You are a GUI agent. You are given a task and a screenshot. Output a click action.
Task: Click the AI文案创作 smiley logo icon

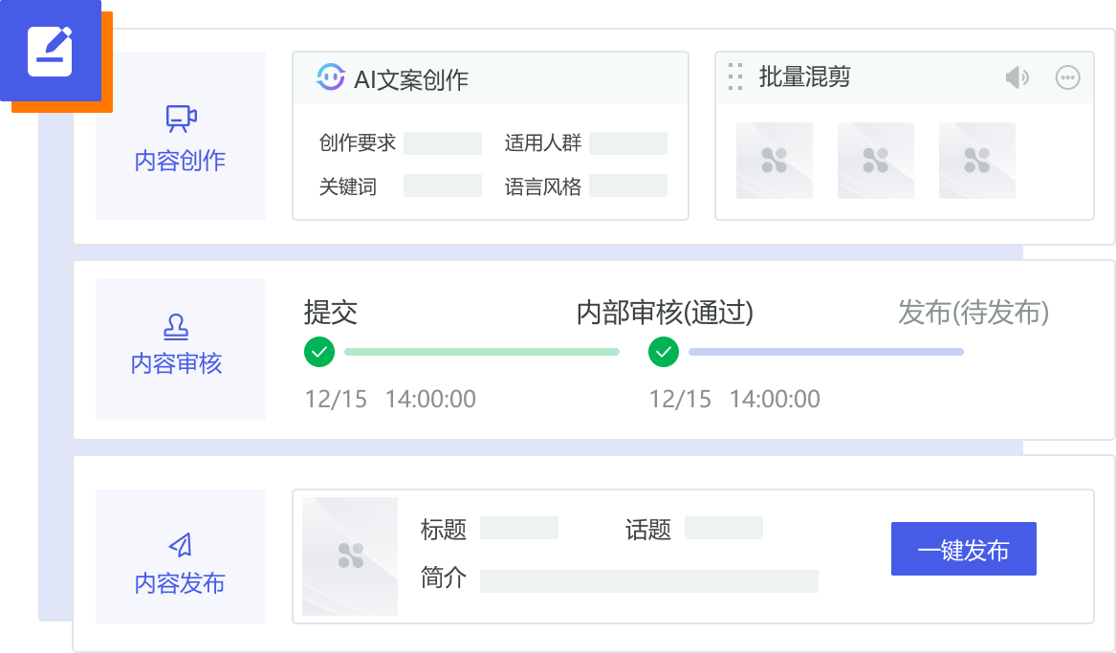[331, 77]
